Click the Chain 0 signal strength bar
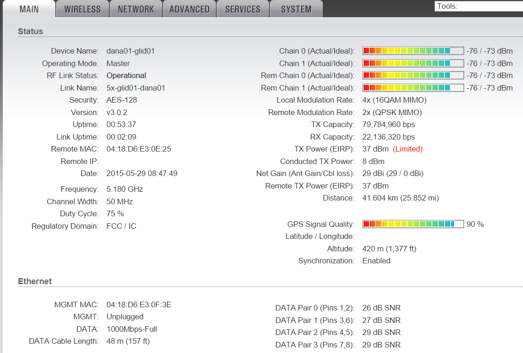 click(x=413, y=51)
